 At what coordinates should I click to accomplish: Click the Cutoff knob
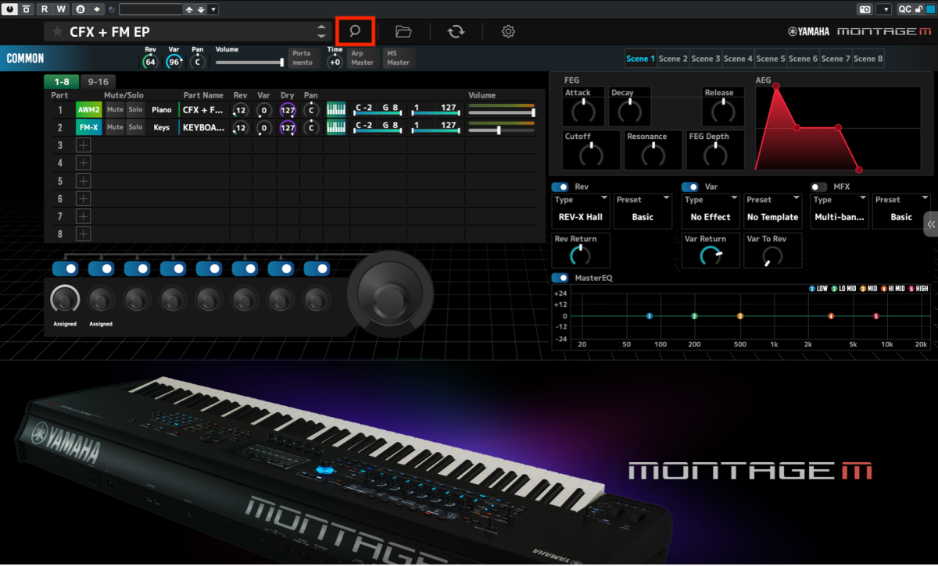591,155
